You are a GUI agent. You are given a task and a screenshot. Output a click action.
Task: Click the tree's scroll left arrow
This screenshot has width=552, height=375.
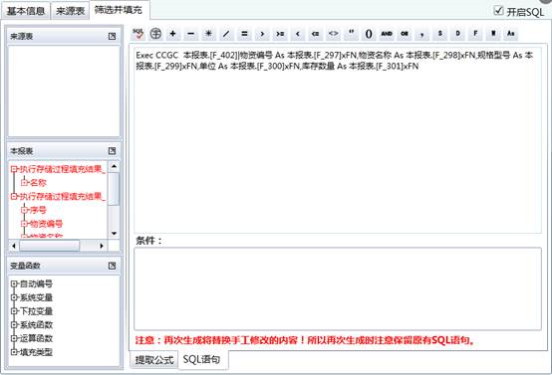[14, 246]
